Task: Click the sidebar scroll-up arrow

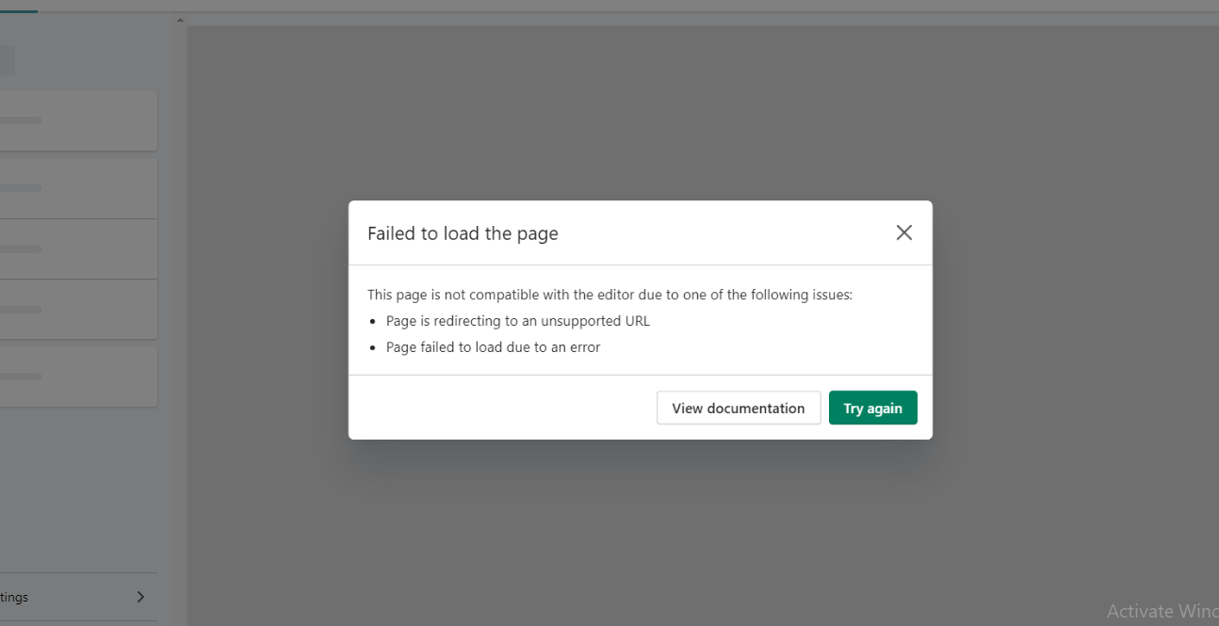Action: (180, 20)
